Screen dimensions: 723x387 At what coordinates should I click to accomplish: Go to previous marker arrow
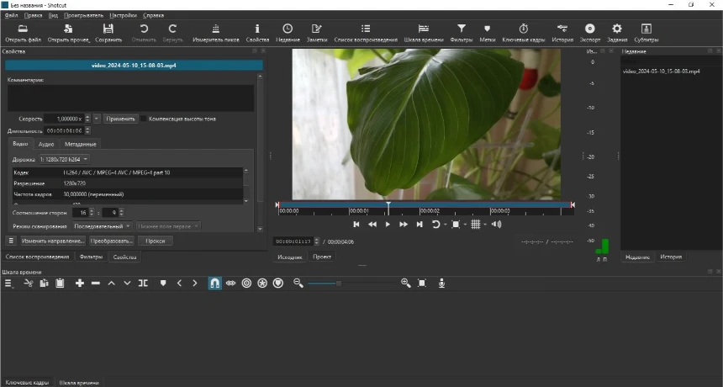(x=179, y=284)
